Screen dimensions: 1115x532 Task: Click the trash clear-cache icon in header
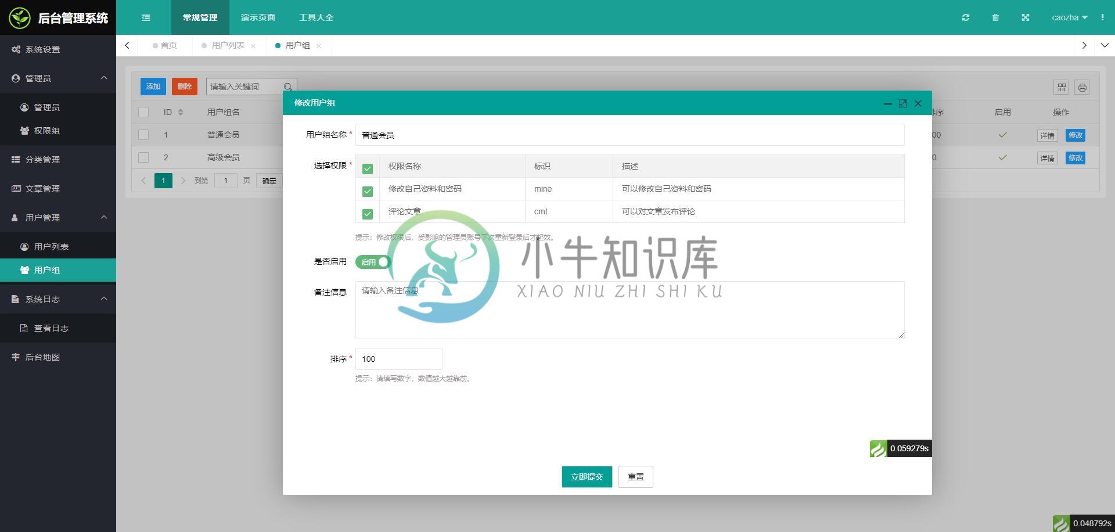pyautogui.click(x=995, y=17)
